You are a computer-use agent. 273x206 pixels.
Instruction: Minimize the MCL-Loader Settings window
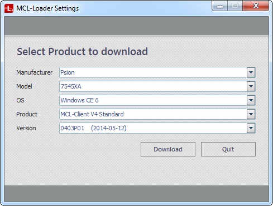tap(220, 6)
